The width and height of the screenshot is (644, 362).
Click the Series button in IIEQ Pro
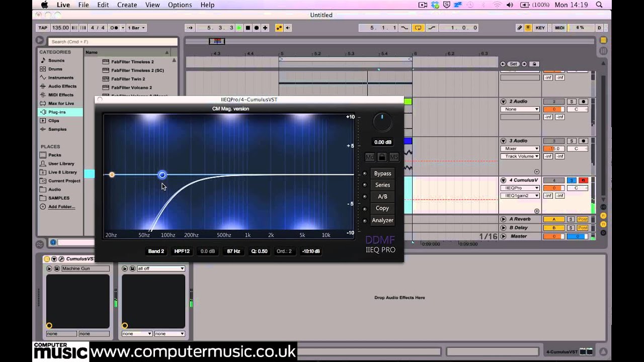[x=382, y=185]
